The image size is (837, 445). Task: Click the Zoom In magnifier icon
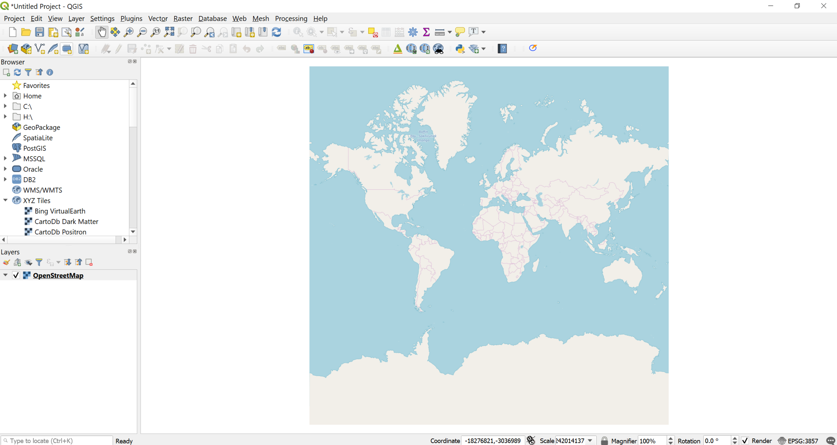point(129,32)
